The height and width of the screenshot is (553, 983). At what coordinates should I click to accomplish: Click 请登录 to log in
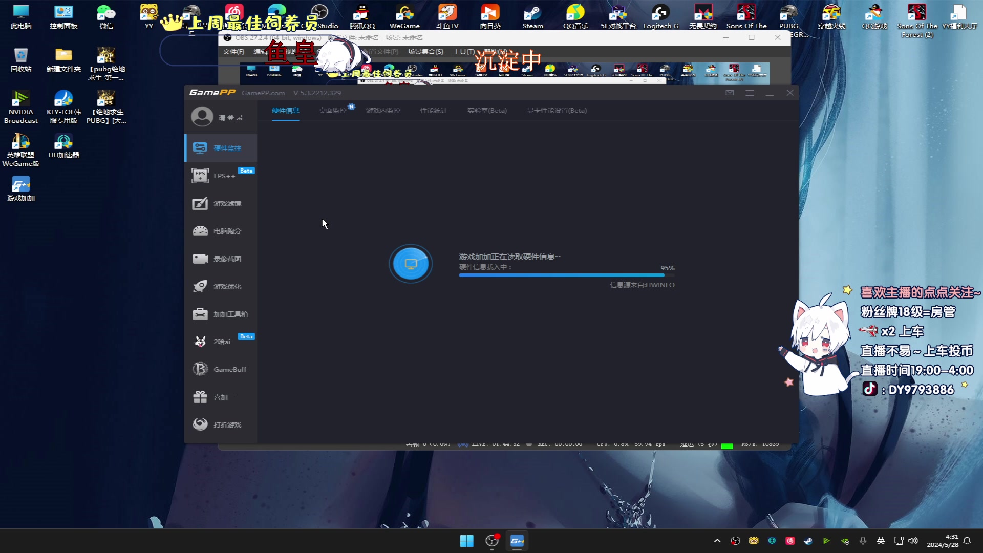230,118
